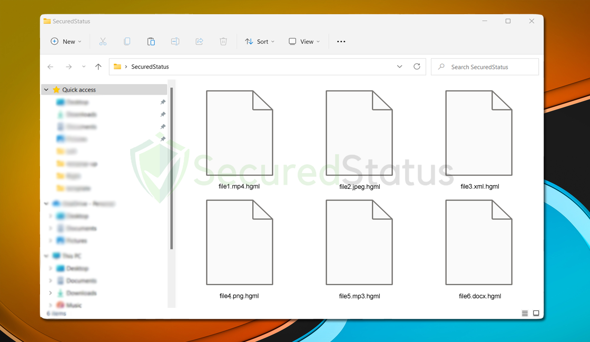Screen dimensions: 590x342
Task: Collapse the This PC section
Action: pos(46,256)
